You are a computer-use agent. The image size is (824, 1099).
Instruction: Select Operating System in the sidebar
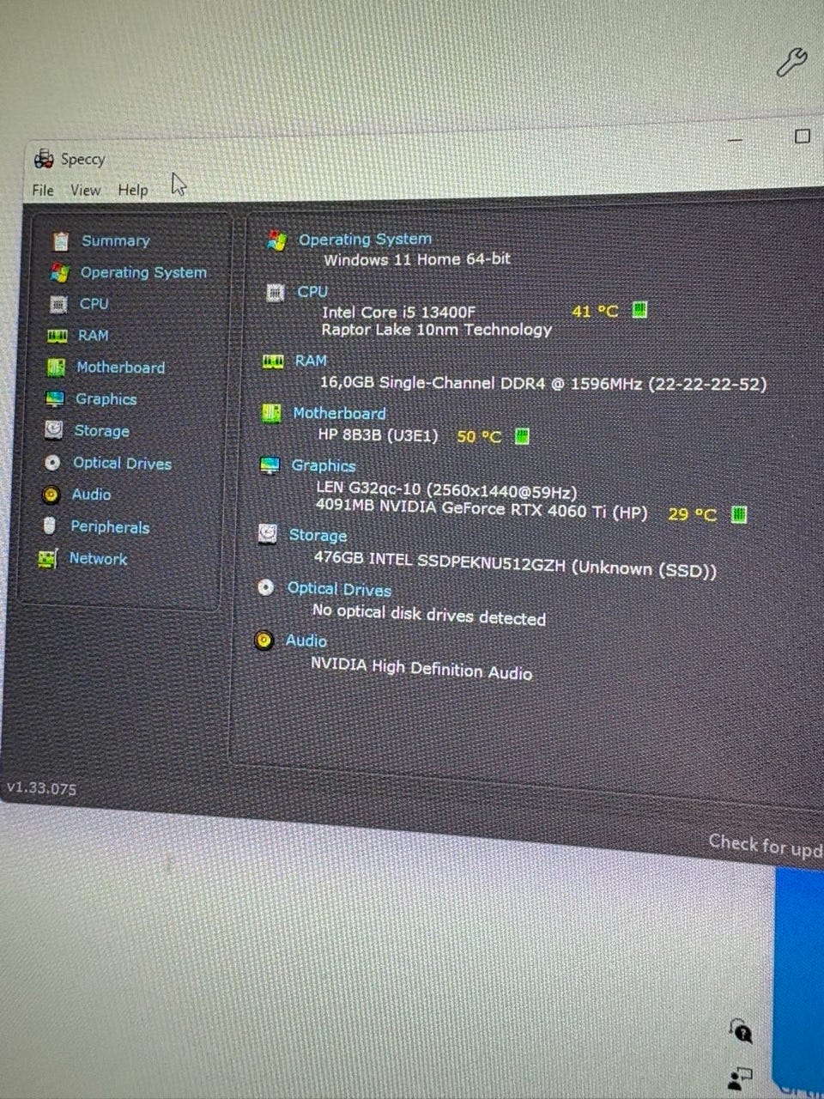143,272
